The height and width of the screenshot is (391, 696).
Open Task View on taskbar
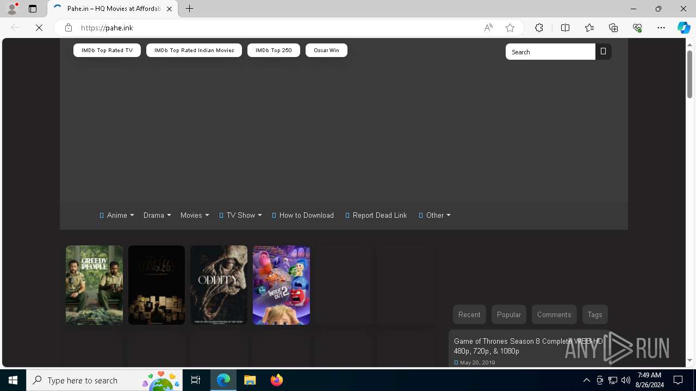click(x=196, y=380)
